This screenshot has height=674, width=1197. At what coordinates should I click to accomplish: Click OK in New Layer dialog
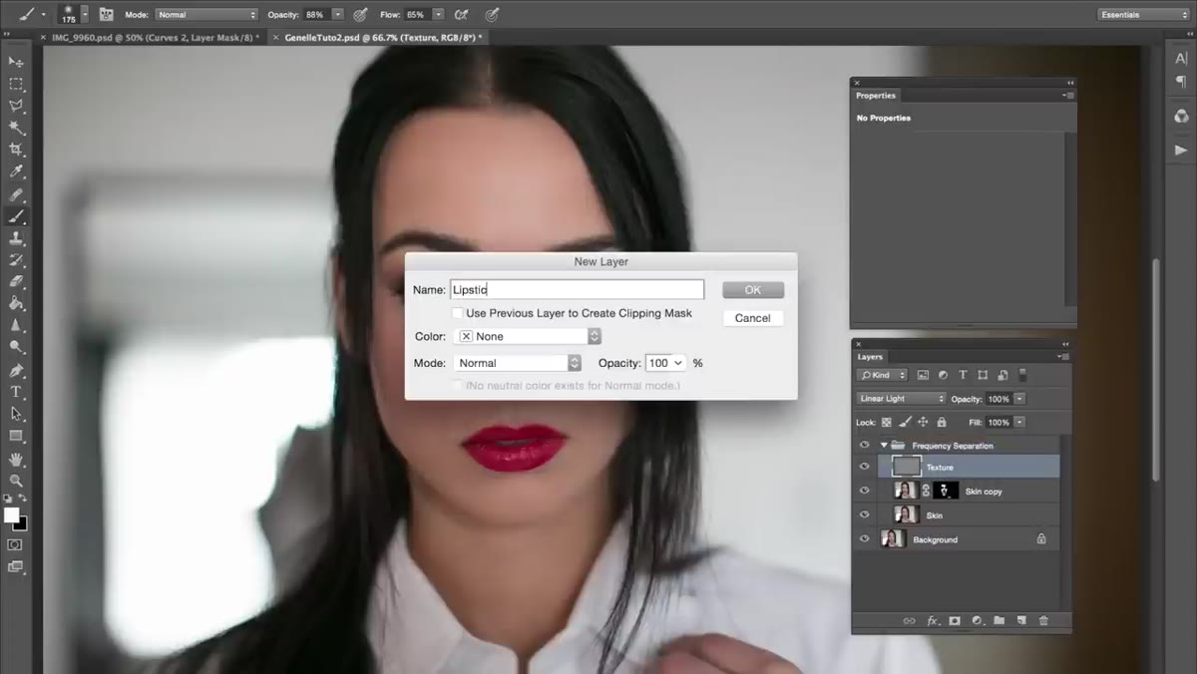click(x=753, y=290)
